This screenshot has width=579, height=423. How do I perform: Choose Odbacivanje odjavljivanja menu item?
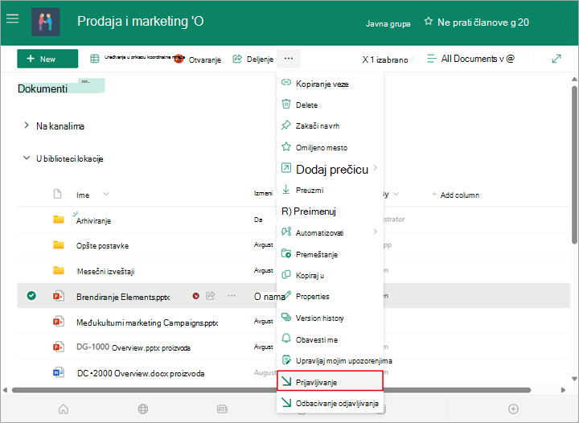tap(331, 403)
